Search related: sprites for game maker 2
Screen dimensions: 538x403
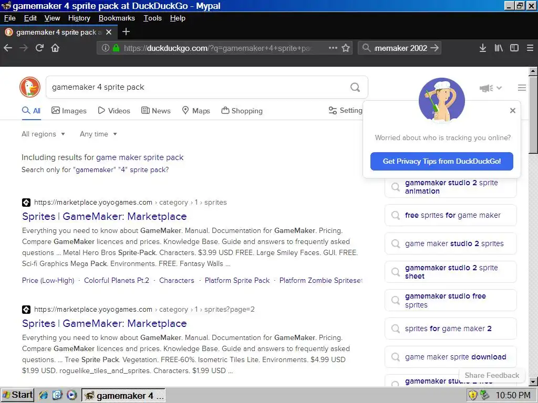tap(450, 328)
